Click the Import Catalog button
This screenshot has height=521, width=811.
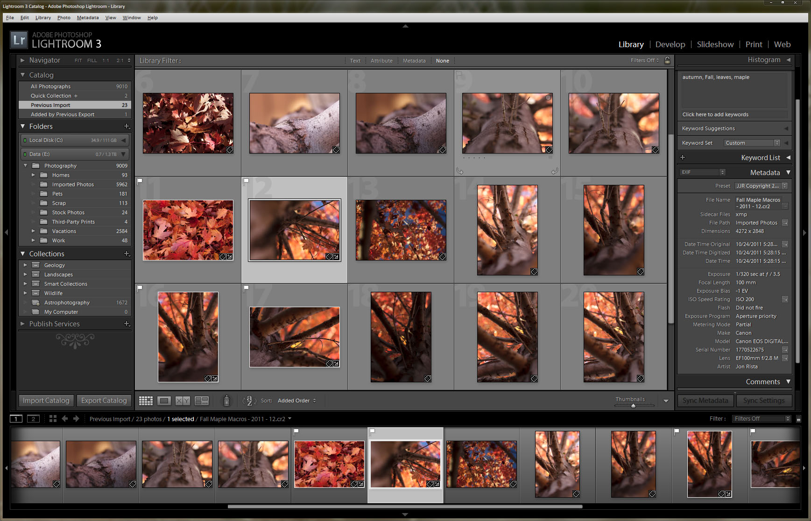point(46,401)
